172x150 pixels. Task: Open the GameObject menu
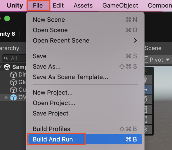pyautogui.click(x=120, y=5)
